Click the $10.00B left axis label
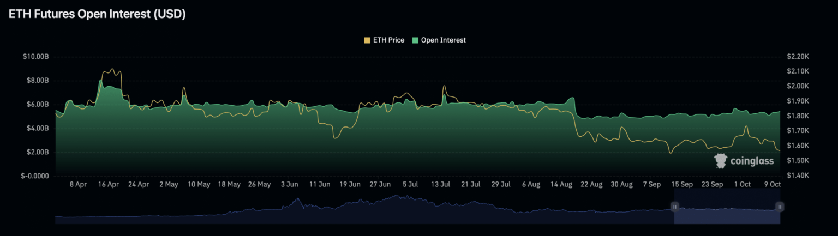 (36, 57)
